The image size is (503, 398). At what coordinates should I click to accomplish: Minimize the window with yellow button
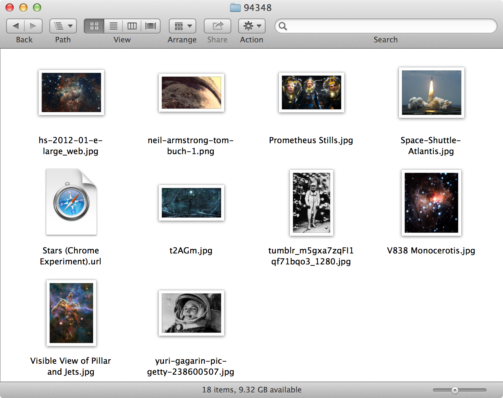click(23, 8)
